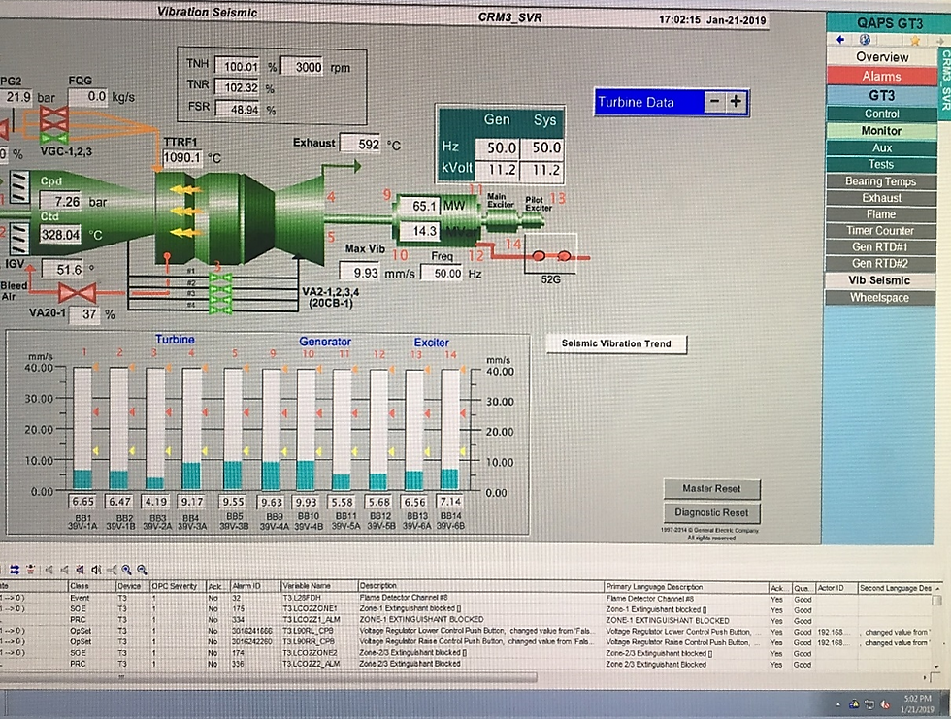Click the Description column header

tap(481, 586)
